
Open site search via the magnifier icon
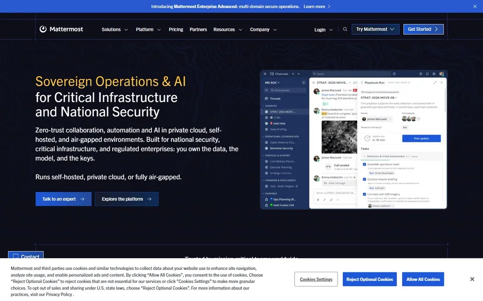tap(345, 29)
